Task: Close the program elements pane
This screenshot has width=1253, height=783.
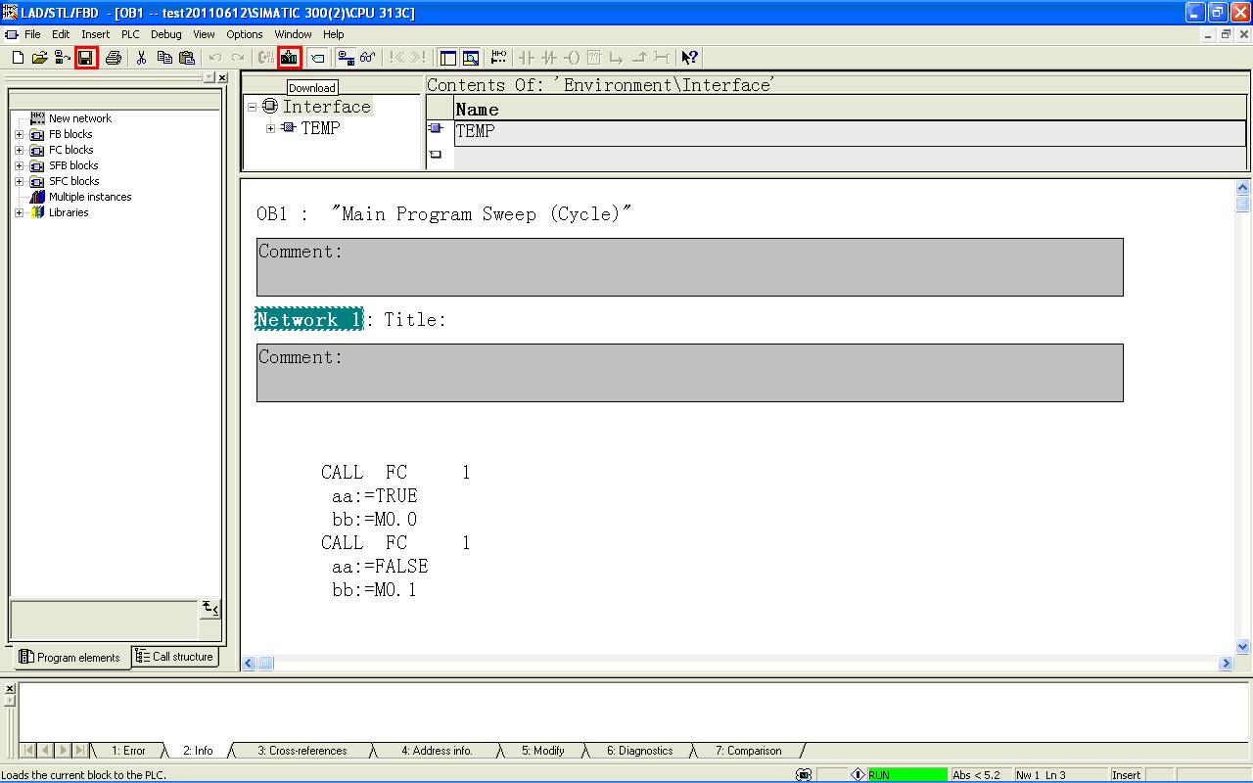Action: click(x=222, y=77)
